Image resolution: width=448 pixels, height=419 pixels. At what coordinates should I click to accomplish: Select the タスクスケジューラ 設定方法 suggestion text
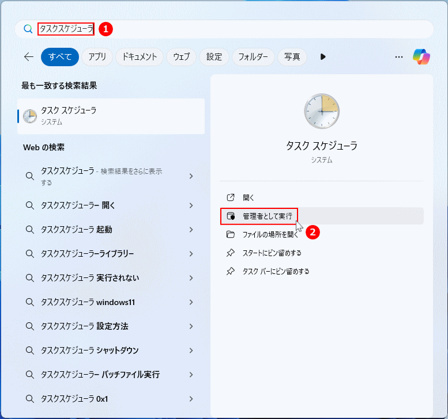point(85,326)
